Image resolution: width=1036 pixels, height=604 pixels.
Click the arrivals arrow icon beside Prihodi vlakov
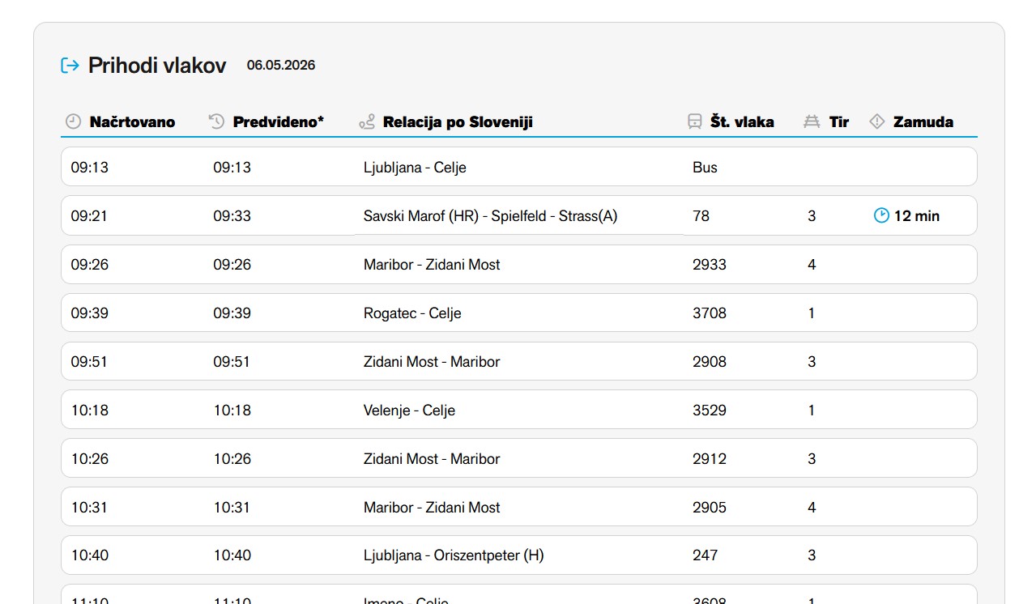click(70, 66)
